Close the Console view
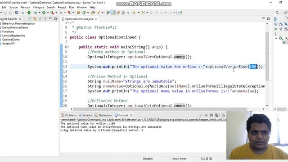Viewport: 288px width, 162px height. (131, 115)
